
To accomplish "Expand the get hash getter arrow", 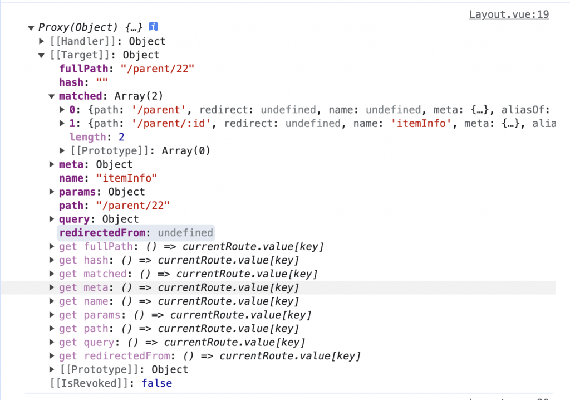I will 52,260.
